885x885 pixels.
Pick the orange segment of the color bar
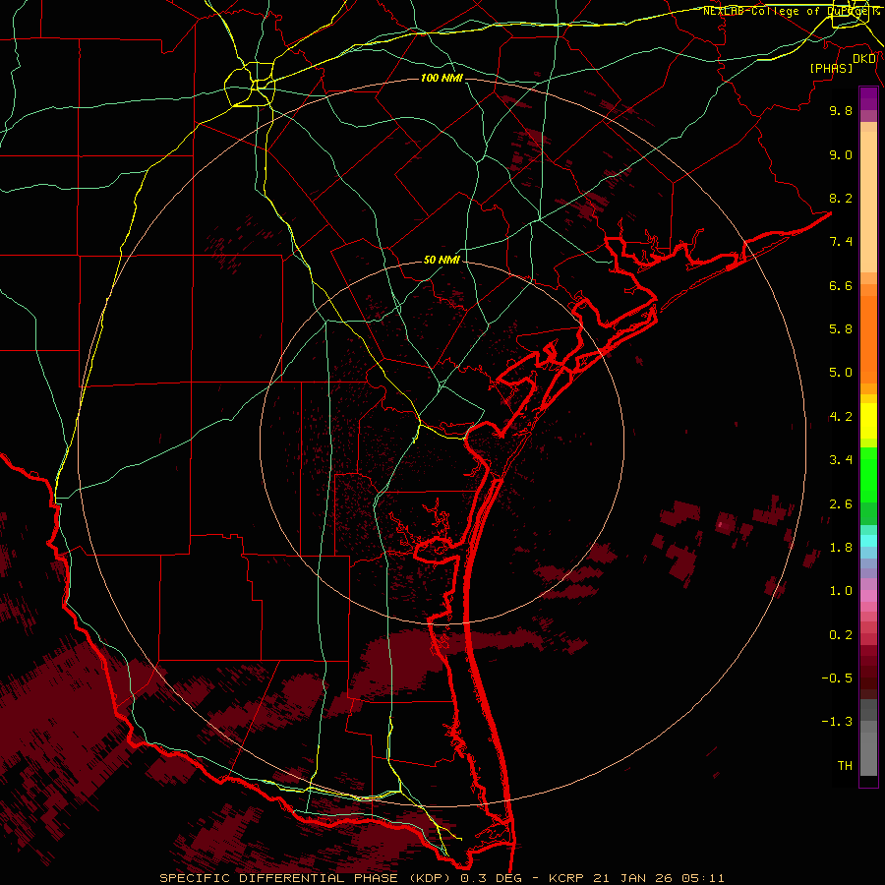[868, 338]
